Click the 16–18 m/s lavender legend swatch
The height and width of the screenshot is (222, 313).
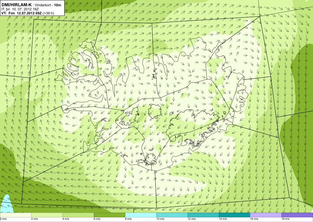[x=266, y=215]
